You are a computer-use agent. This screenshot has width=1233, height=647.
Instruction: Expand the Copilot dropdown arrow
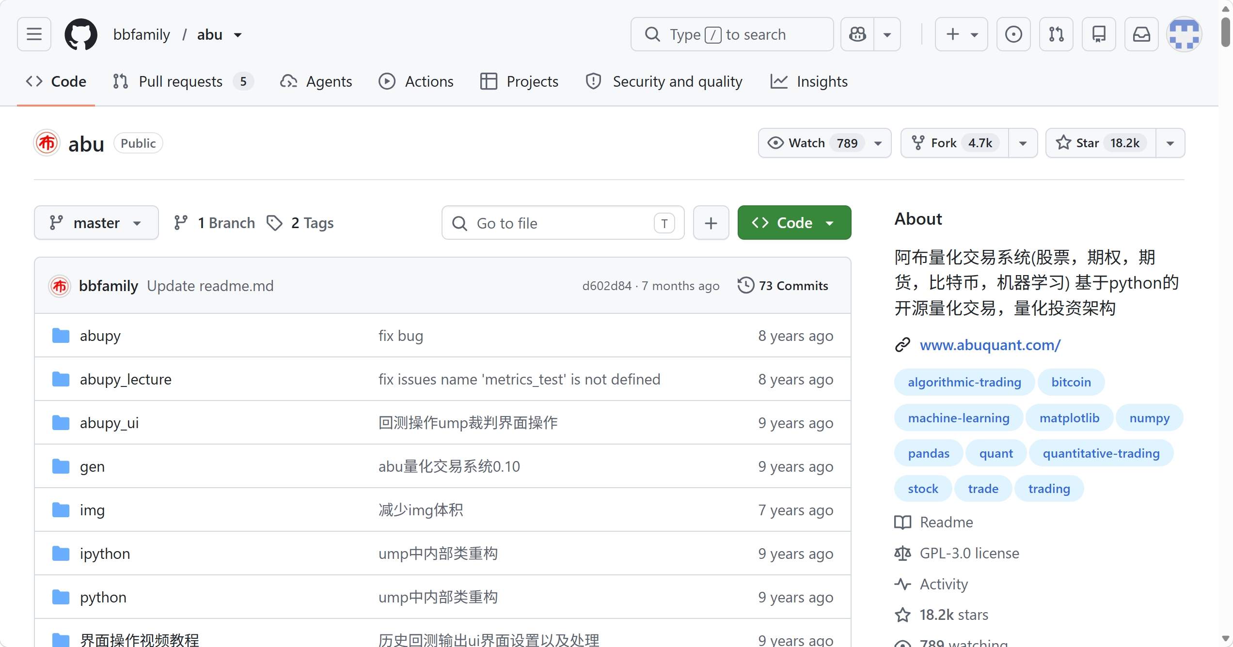pos(887,34)
